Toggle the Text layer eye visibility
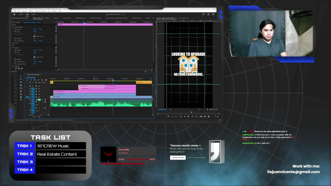This screenshot has height=186, width=331. [x=13, y=43]
